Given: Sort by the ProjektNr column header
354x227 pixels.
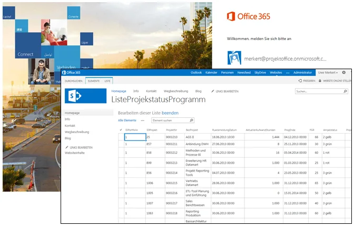Looking at the screenshot, I should pos(172,130).
